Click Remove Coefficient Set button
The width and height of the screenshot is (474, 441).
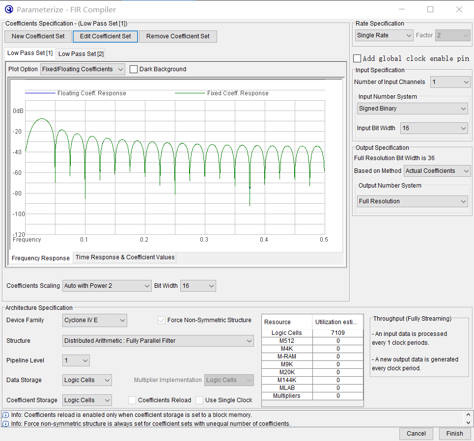click(178, 36)
